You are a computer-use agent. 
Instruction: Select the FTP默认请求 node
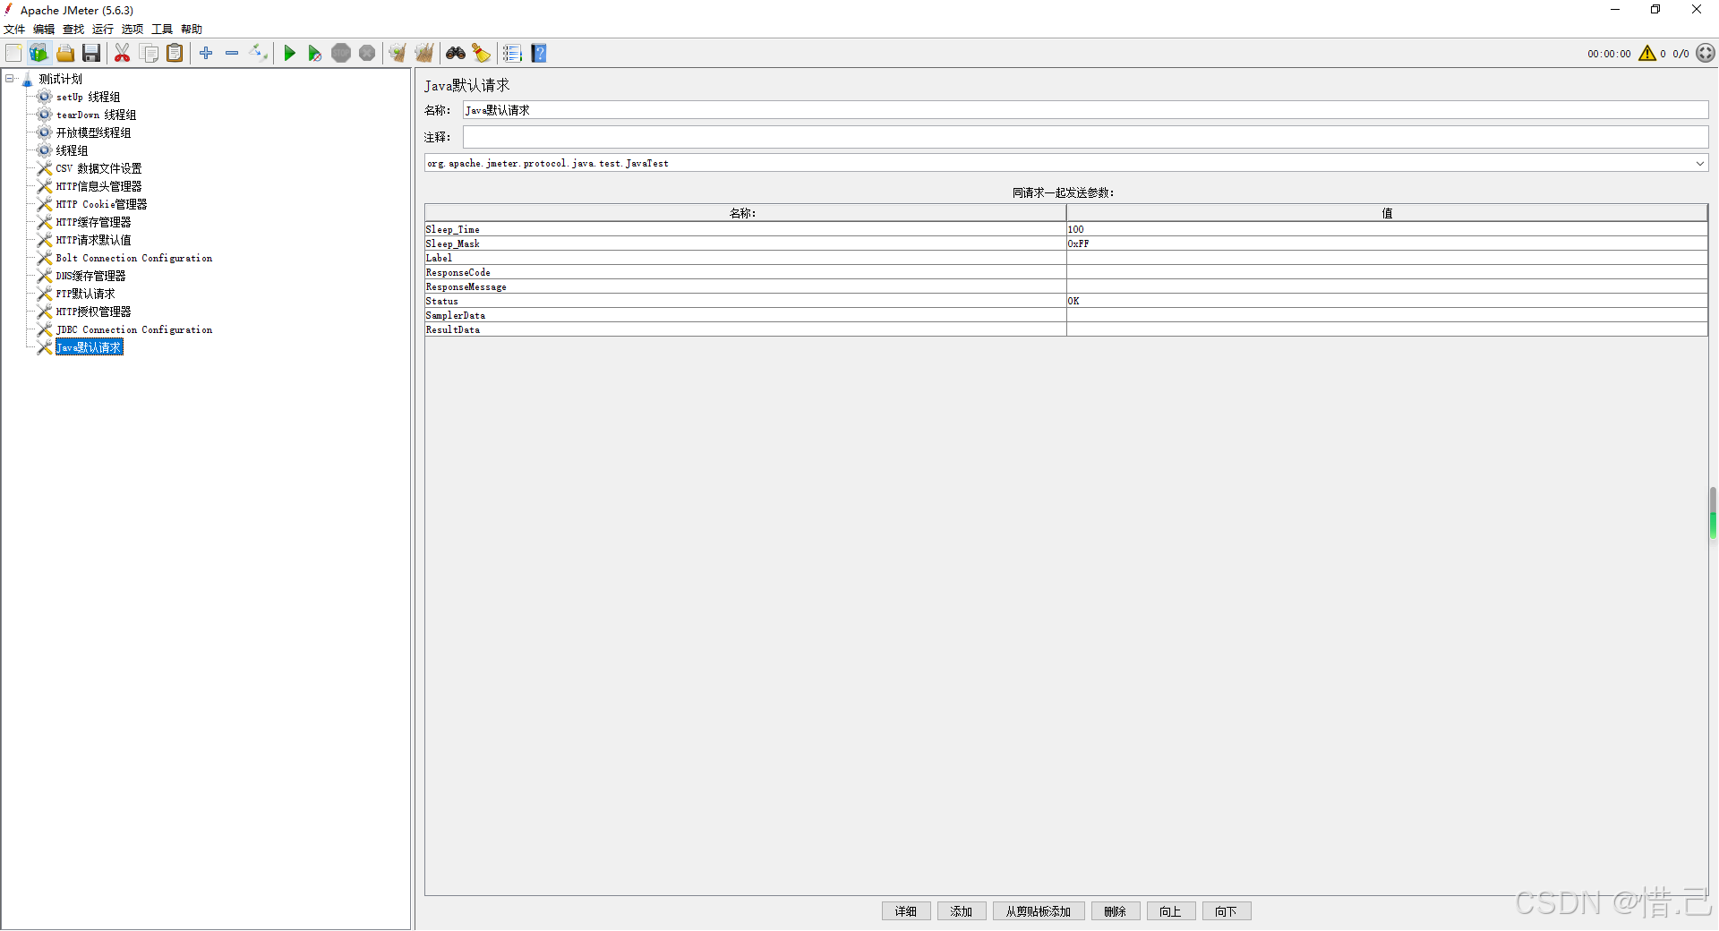(85, 294)
